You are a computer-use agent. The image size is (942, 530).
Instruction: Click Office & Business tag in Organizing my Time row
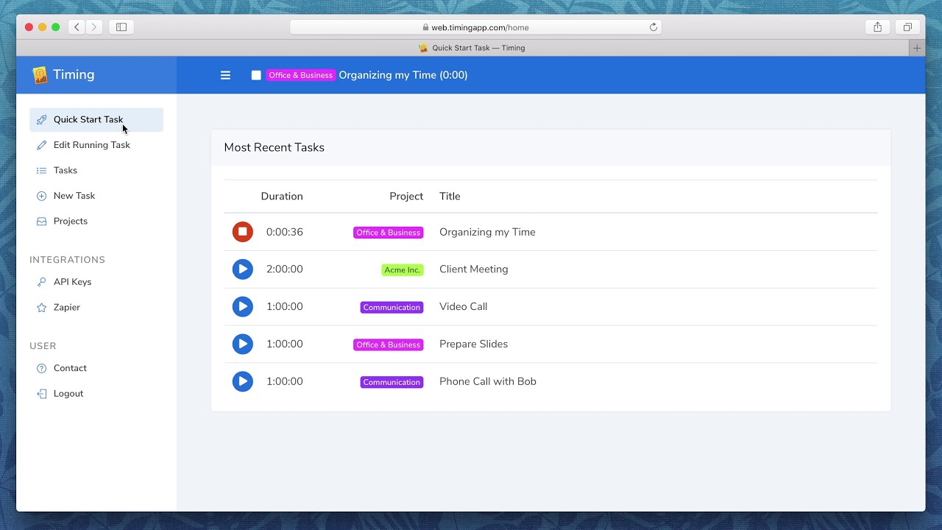pos(388,233)
